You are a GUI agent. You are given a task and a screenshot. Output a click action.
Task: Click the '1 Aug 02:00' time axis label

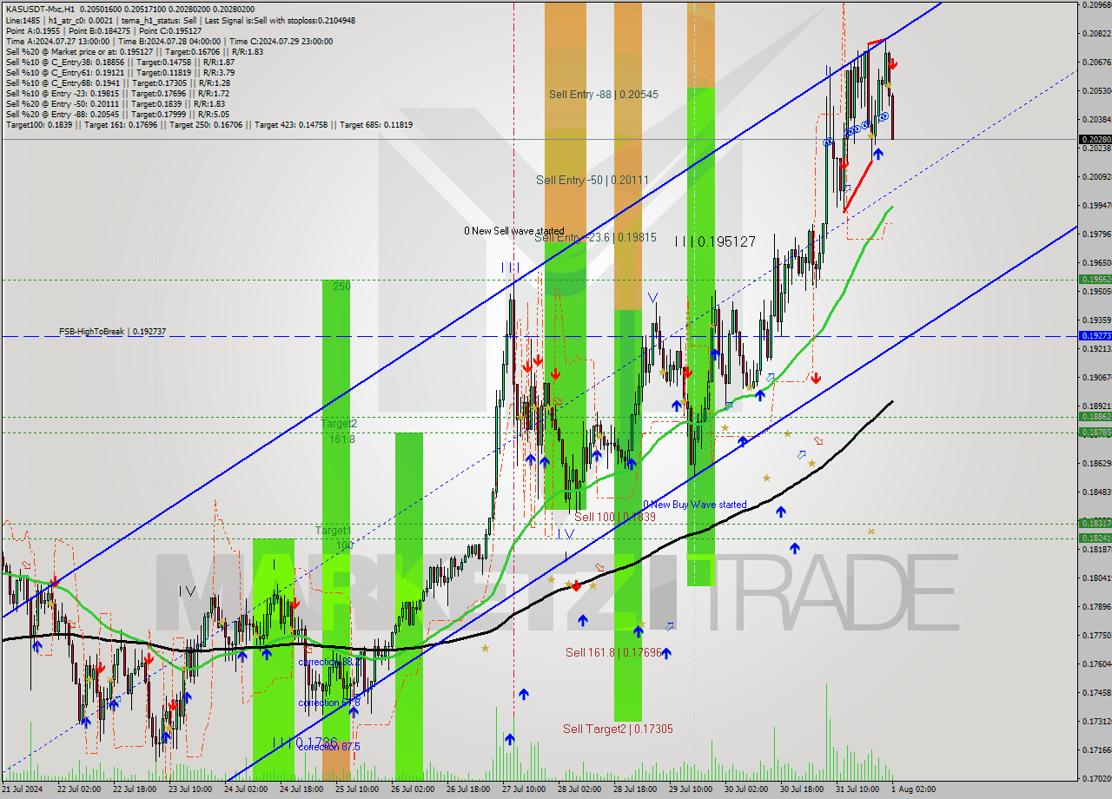click(x=913, y=789)
